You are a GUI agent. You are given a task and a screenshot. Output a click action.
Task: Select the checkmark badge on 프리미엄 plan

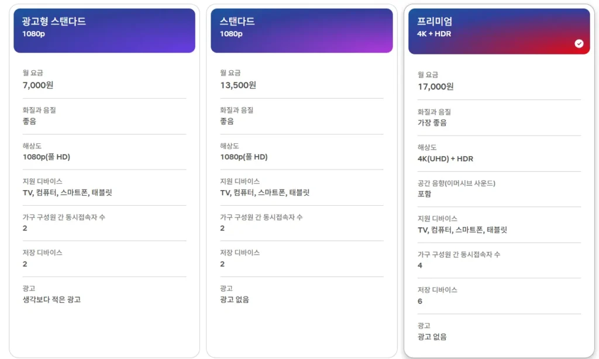point(579,43)
